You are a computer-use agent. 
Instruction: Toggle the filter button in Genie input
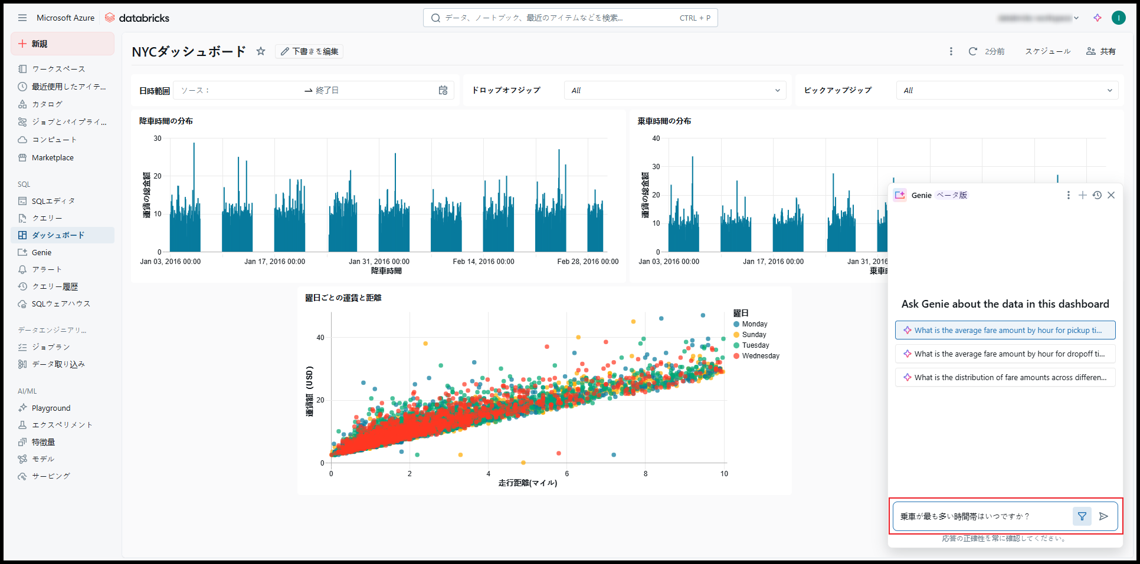coord(1082,516)
